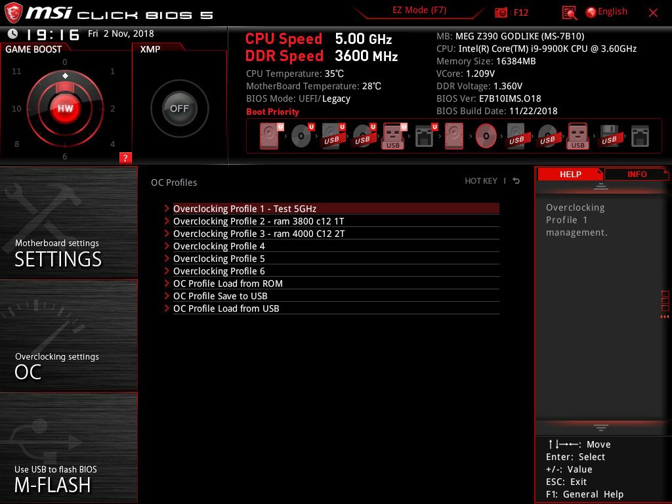Exit BIOS with the red X
The height and width of the screenshot is (504, 672).
(x=653, y=13)
